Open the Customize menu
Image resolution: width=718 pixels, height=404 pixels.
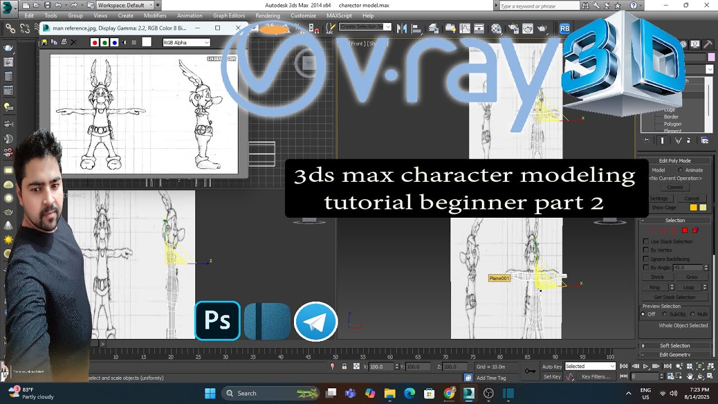303,16
